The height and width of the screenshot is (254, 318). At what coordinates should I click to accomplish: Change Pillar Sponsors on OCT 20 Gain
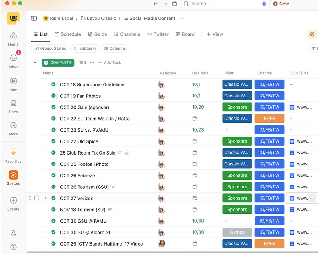pos(237,107)
